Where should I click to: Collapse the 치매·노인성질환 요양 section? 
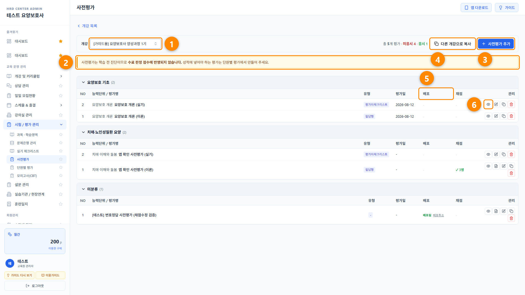tap(83, 132)
